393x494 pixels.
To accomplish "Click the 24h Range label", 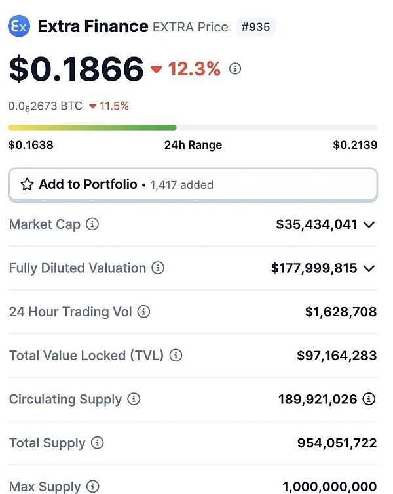I will click(193, 145).
